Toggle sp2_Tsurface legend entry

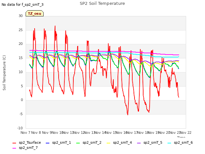click(x=27, y=142)
